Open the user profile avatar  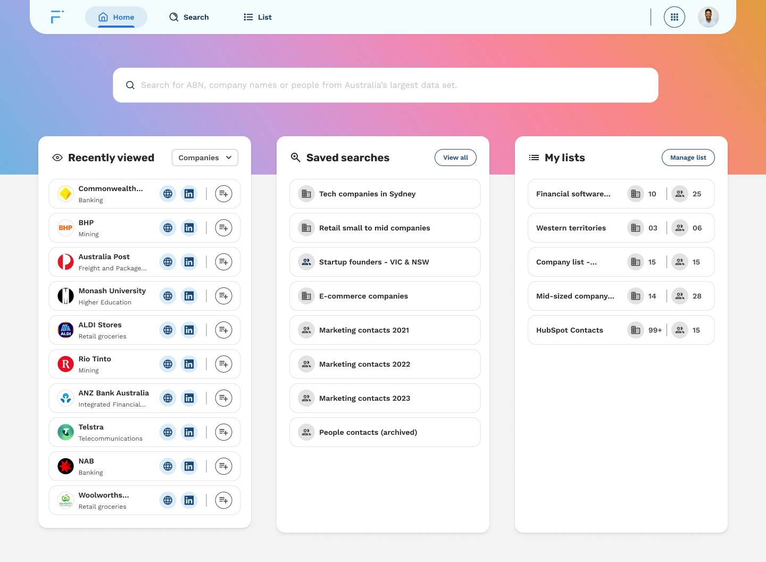[708, 17]
